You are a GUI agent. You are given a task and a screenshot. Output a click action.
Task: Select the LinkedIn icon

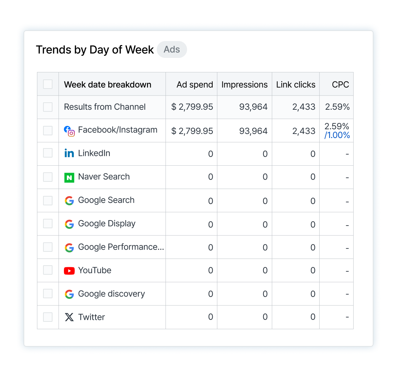click(x=69, y=153)
